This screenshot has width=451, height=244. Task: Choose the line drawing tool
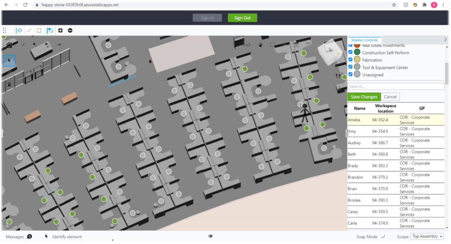tap(29, 31)
